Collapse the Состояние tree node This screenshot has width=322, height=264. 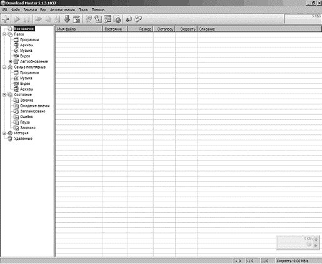[4, 95]
